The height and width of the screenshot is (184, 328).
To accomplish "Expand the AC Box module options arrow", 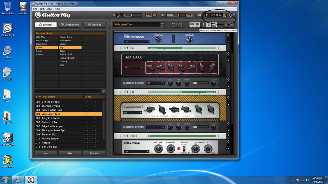I will [x=228, y=61].
